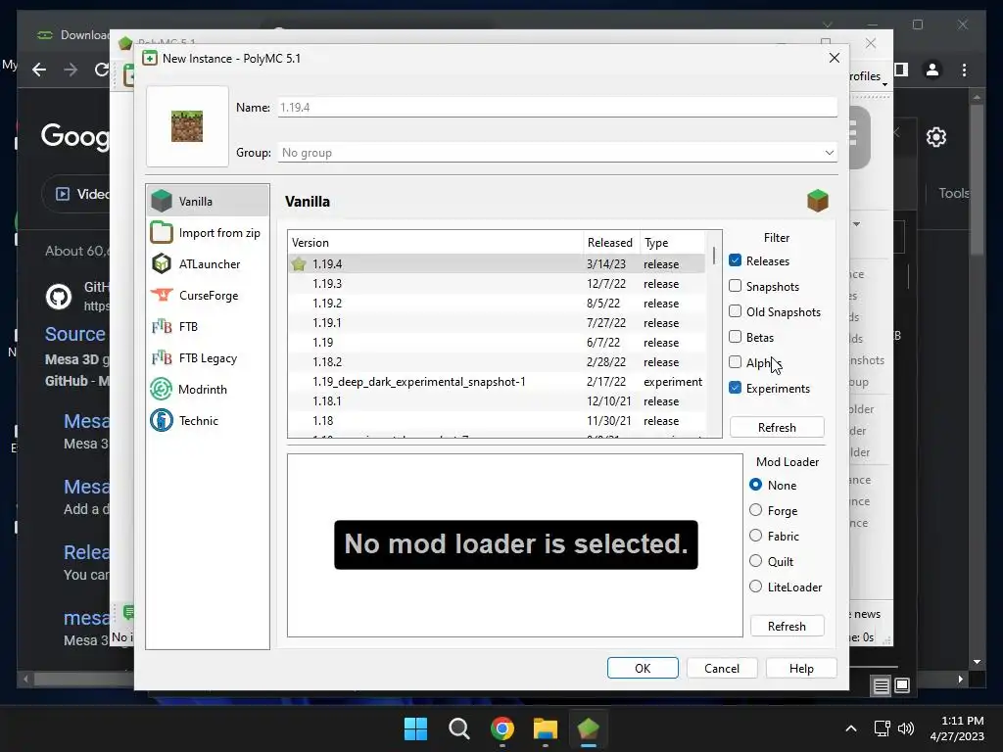The image size is (1003, 752).
Task: Open Chrome profile avatar icon
Action: click(932, 70)
